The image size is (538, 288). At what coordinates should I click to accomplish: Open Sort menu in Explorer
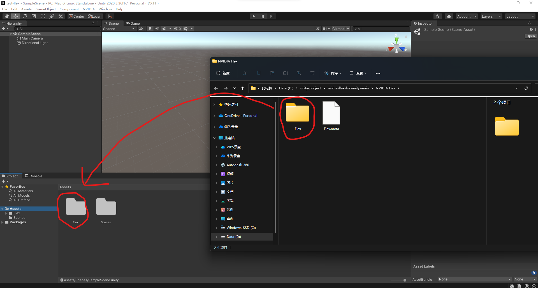333,73
